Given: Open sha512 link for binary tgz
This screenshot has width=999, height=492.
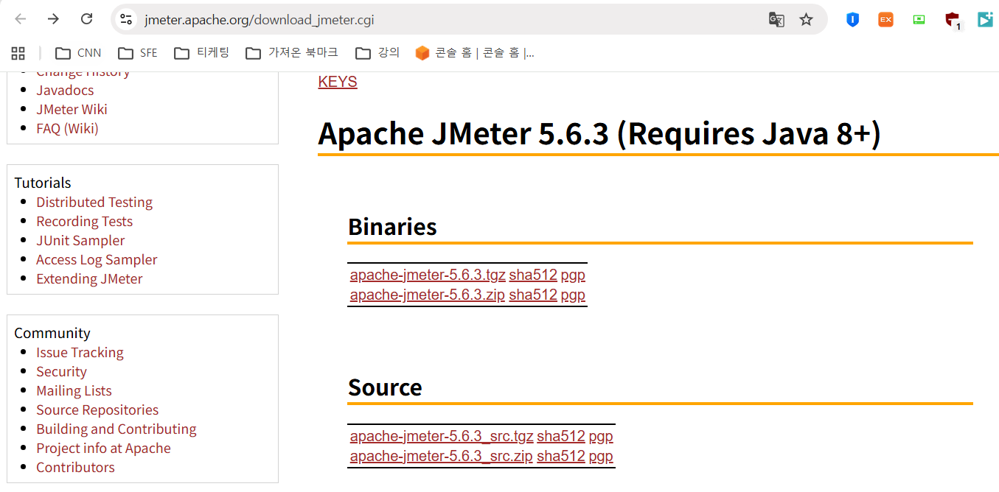Looking at the screenshot, I should point(533,275).
